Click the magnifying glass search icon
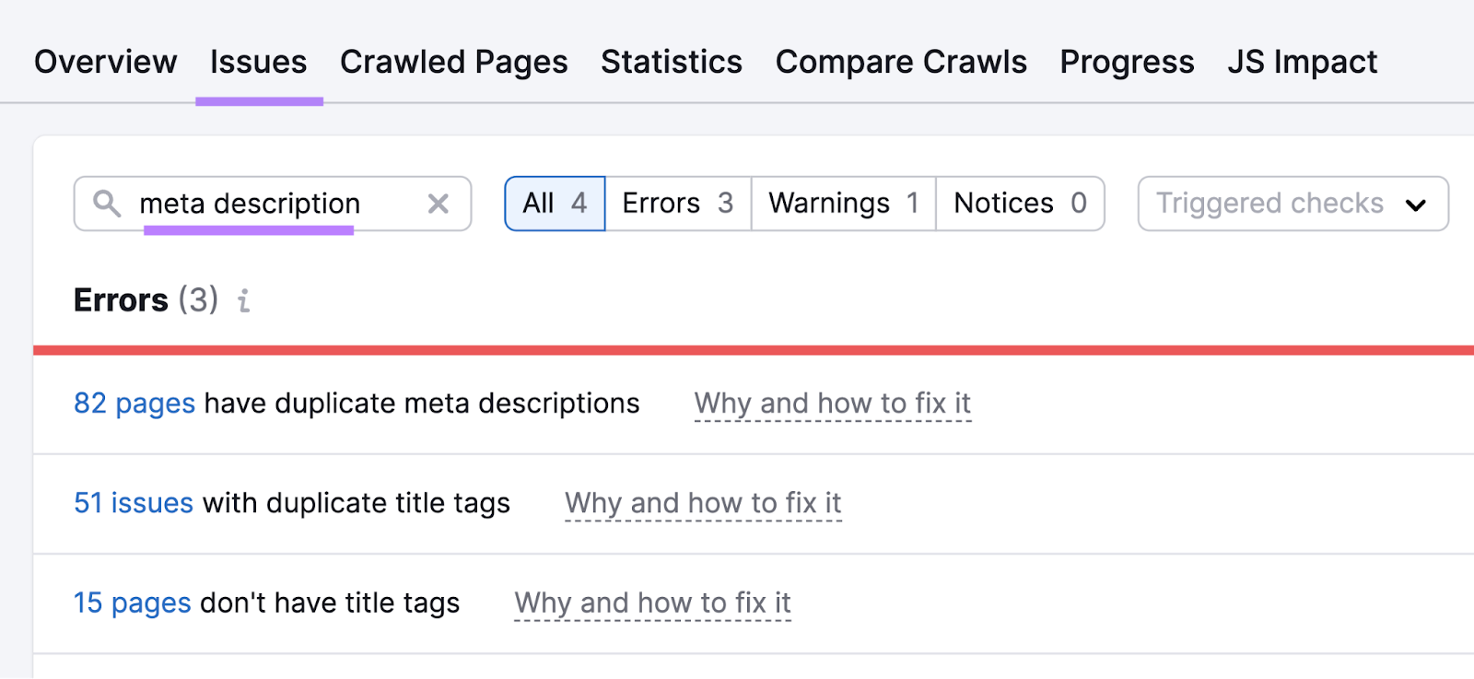Viewport: 1474px width, 679px height. tap(109, 204)
